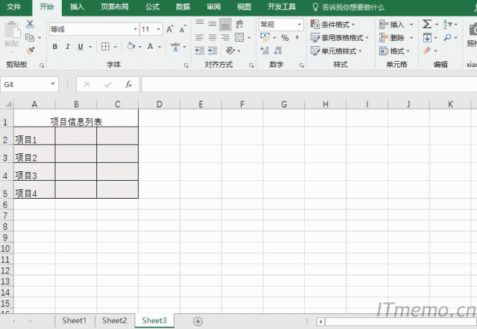Select cell 项目3
Screen dimensions: 477x329
(34, 172)
